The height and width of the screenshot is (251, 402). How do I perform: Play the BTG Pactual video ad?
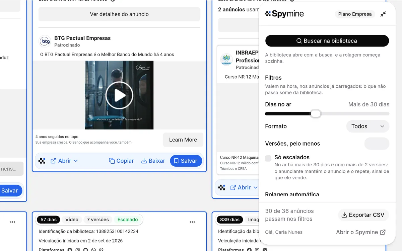119,95
